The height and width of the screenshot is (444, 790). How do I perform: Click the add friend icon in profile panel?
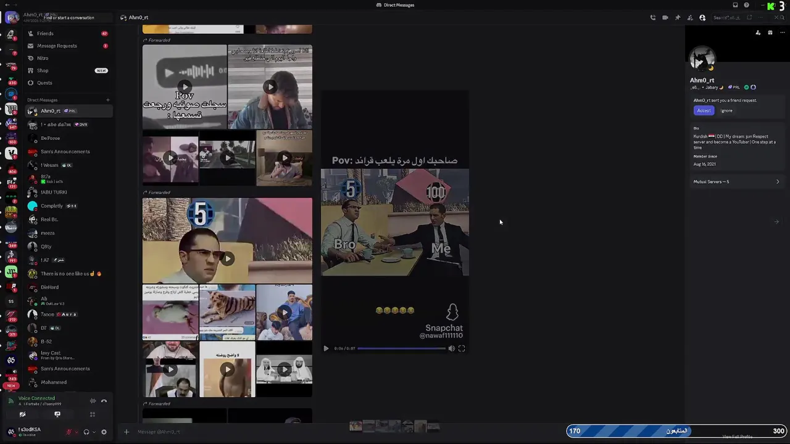point(758,33)
